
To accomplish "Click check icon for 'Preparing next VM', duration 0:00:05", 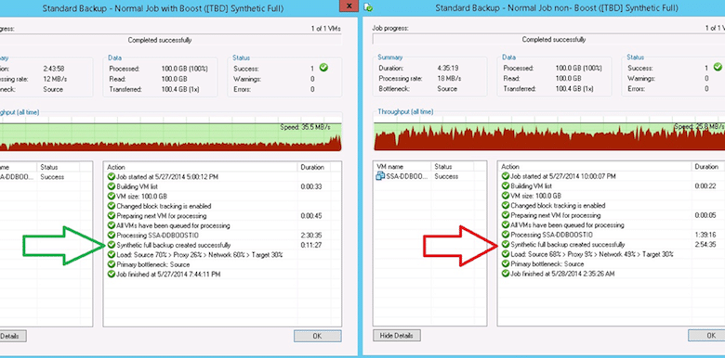I will coord(506,215).
